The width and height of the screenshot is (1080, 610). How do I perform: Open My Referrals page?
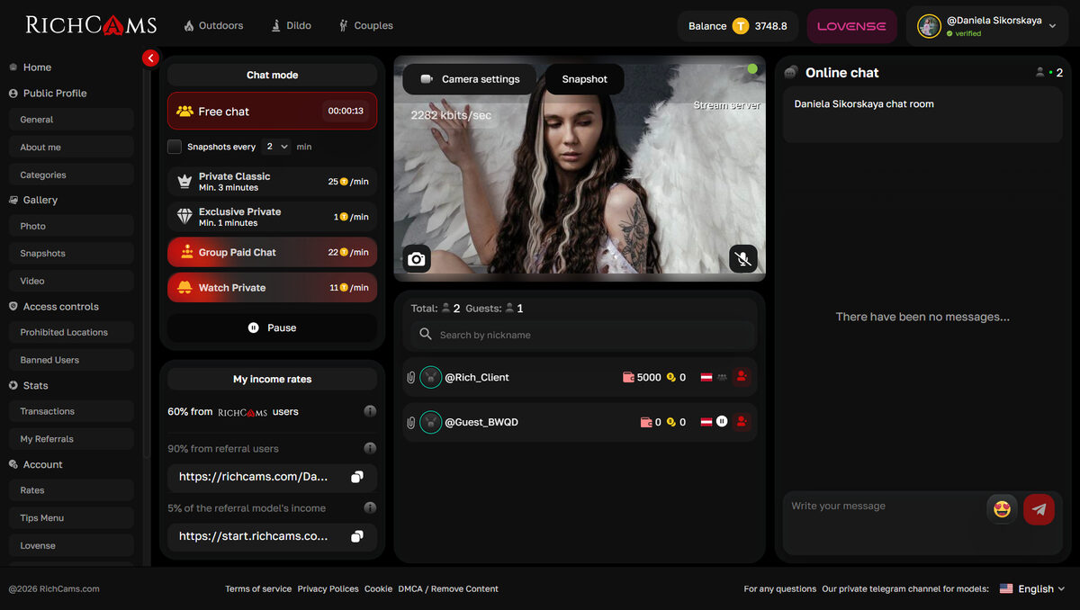pos(71,439)
